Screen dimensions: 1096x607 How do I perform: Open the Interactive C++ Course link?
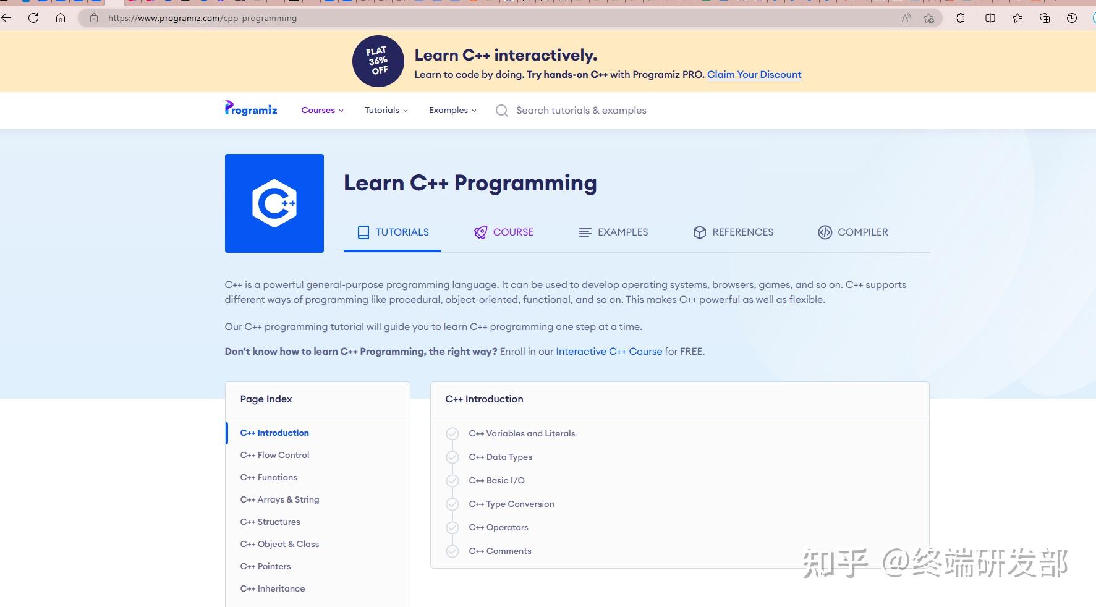609,351
